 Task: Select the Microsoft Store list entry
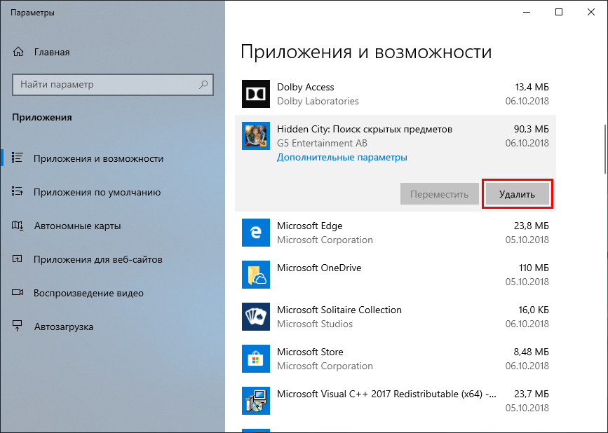396,359
